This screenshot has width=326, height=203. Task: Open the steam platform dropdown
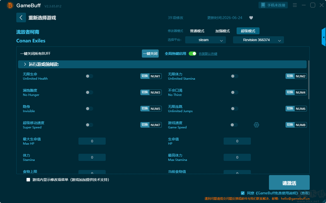click(x=206, y=40)
